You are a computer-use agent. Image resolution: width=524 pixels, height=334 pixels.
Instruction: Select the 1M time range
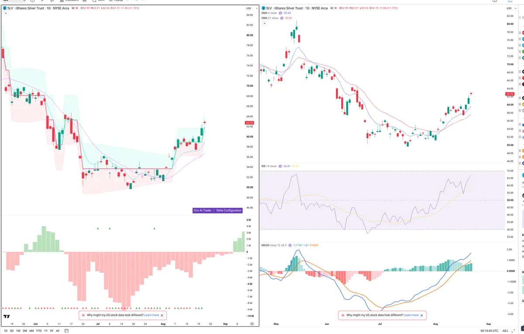click(x=18, y=331)
